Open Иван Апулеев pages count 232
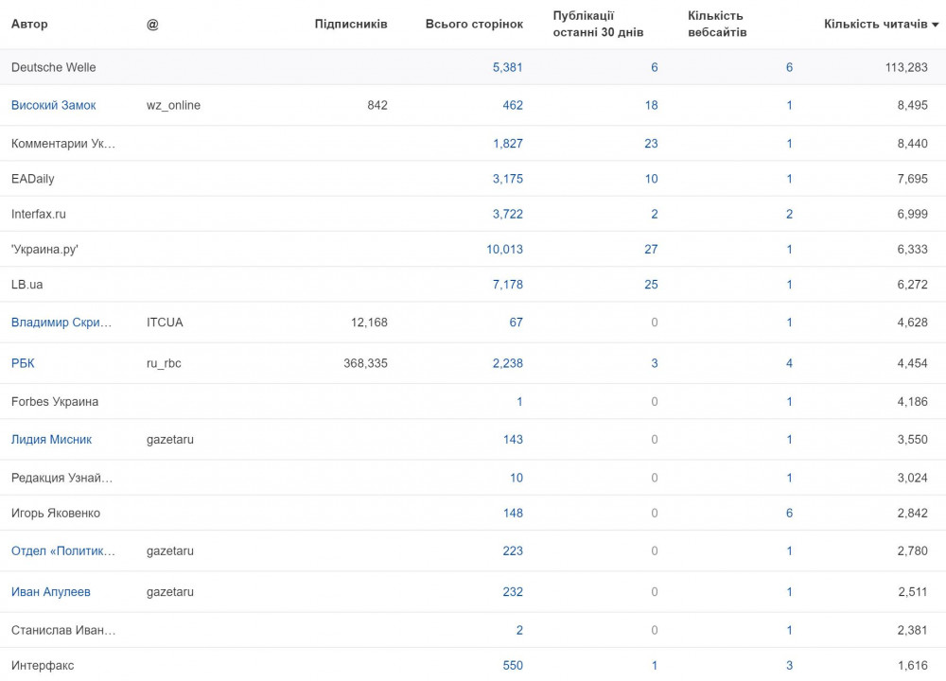This screenshot has width=946, height=681. pyautogui.click(x=513, y=592)
